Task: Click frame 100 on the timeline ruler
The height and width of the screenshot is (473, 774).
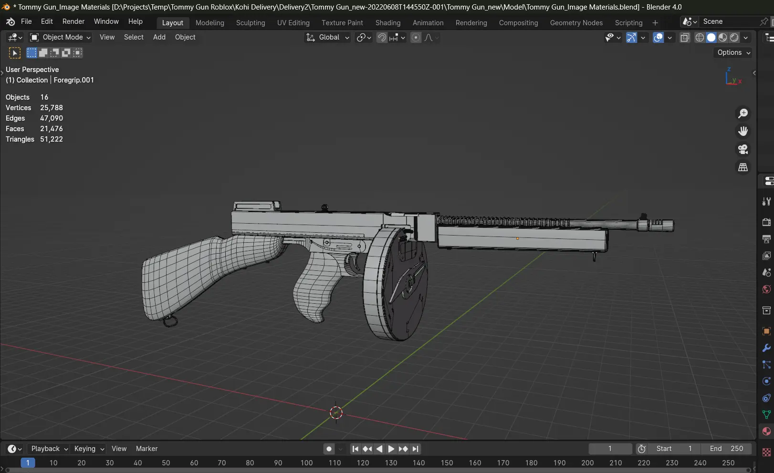Action: [x=306, y=463]
